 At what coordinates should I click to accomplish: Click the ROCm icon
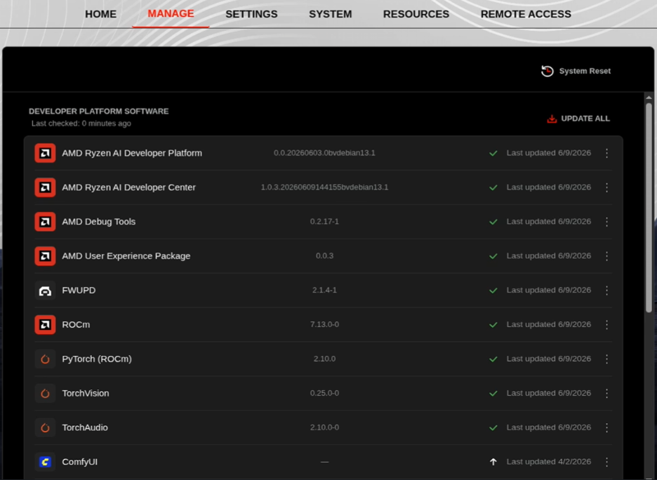tap(45, 325)
